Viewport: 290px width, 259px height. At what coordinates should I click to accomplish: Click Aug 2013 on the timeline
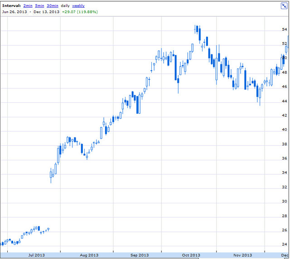[x=89, y=255]
